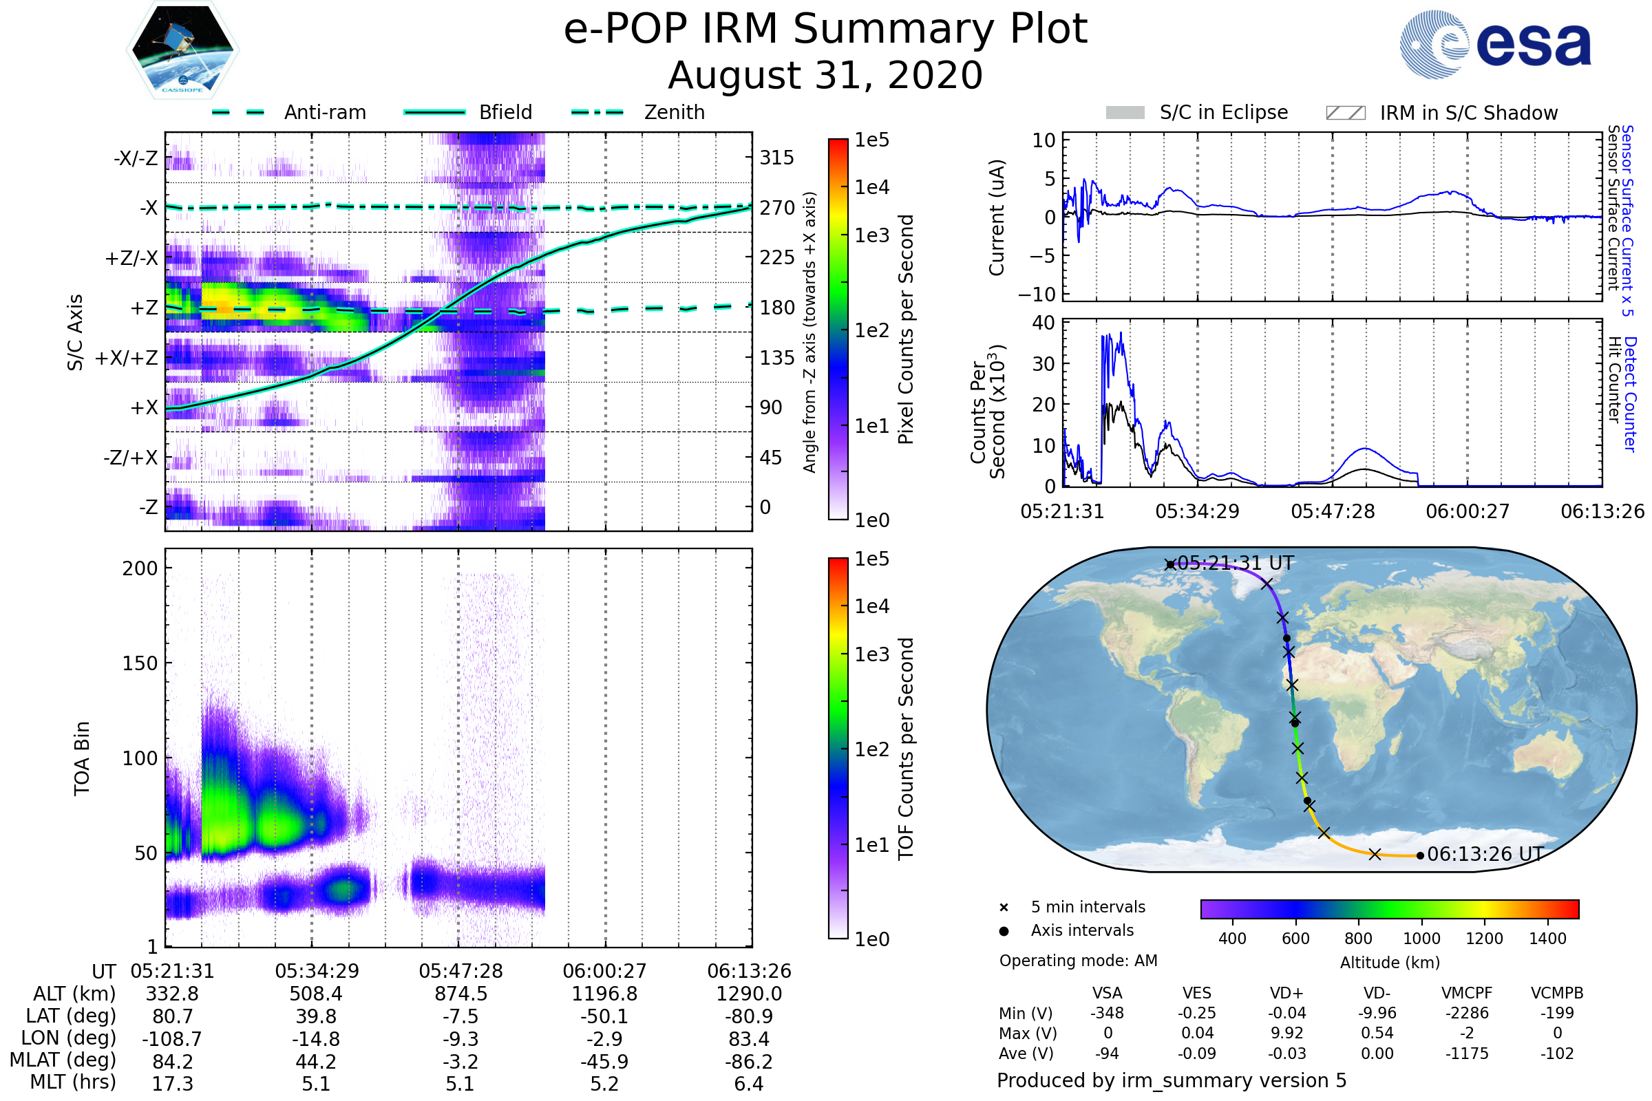Click the VSA column header in voltage table
The height and width of the screenshot is (1101, 1652).
click(x=1107, y=993)
